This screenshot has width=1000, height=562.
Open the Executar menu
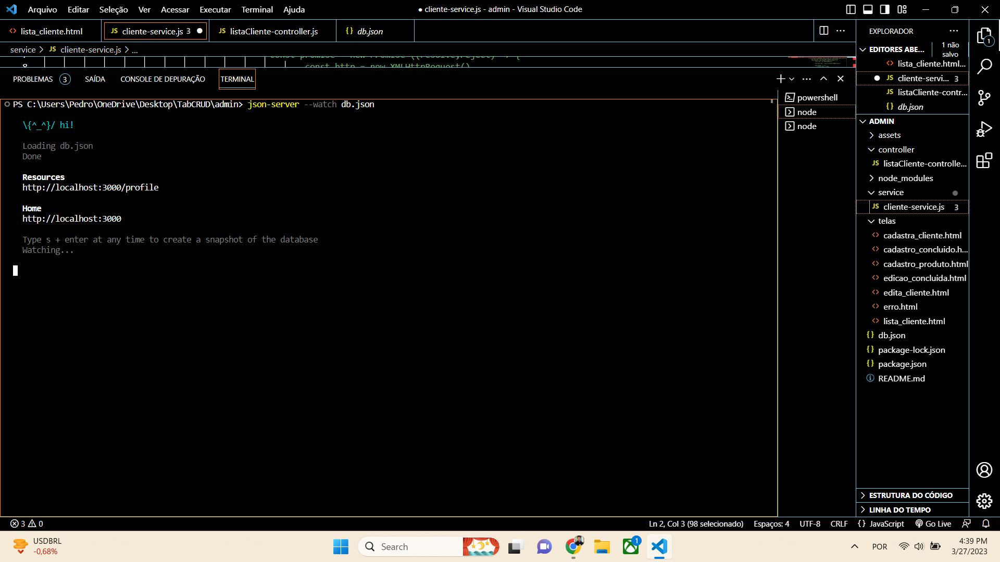[x=215, y=9]
